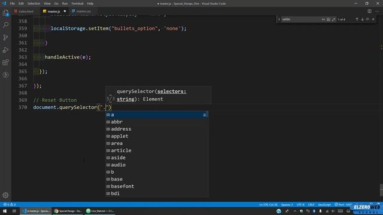The width and height of the screenshot is (383, 215).
Task: Select the 'b' autocomplete suggestion
Action: pyautogui.click(x=157, y=172)
